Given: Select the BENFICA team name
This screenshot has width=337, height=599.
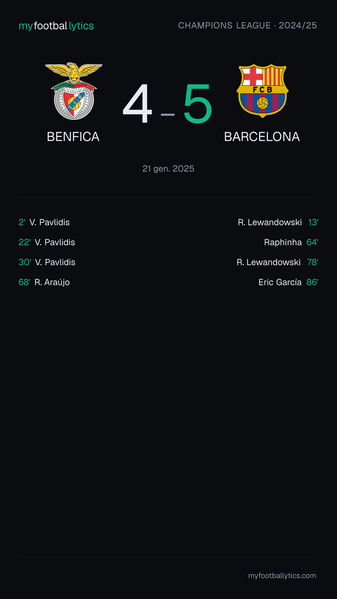Looking at the screenshot, I should tap(73, 137).
